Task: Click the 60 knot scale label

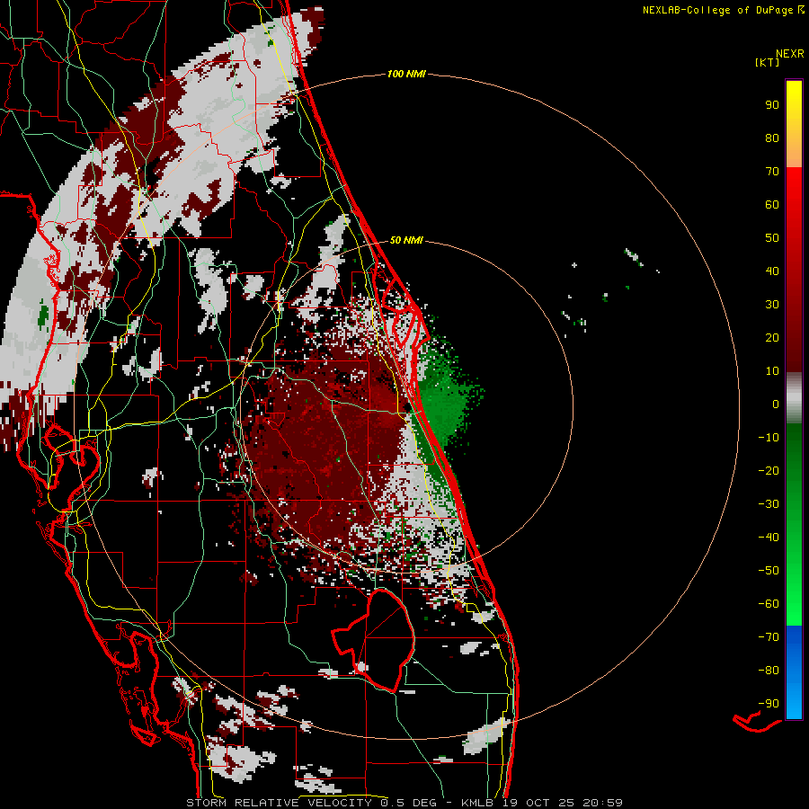Action: (x=772, y=205)
